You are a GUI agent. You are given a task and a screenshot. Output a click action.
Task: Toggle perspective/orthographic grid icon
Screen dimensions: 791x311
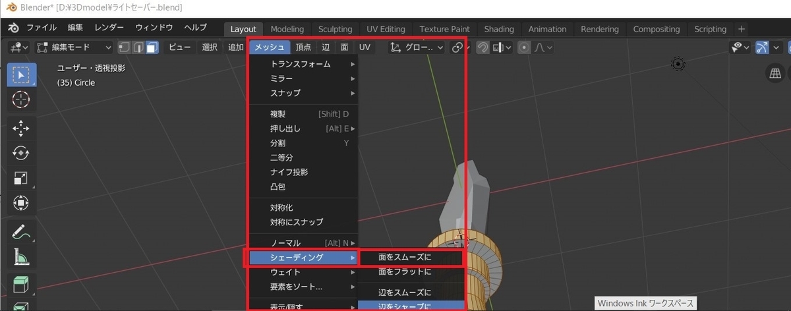[776, 73]
